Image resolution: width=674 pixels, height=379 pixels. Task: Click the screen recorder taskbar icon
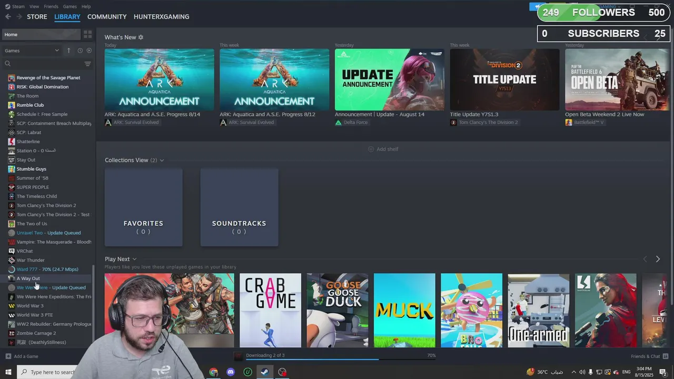[282, 372]
